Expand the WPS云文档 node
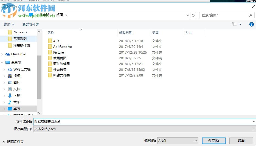 pyautogui.click(x=4, y=69)
